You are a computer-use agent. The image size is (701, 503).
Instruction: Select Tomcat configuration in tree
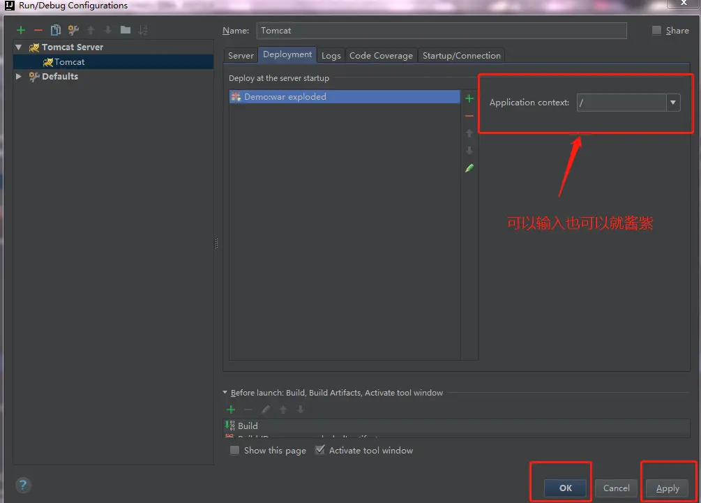[x=114, y=61]
